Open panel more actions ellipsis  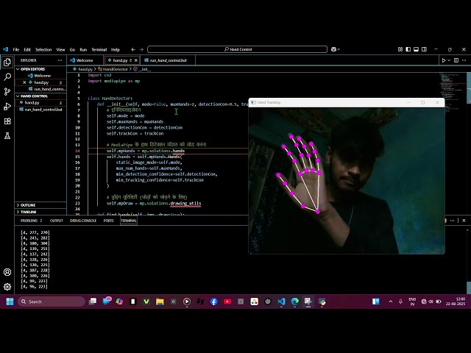pyautogui.click(x=452, y=221)
